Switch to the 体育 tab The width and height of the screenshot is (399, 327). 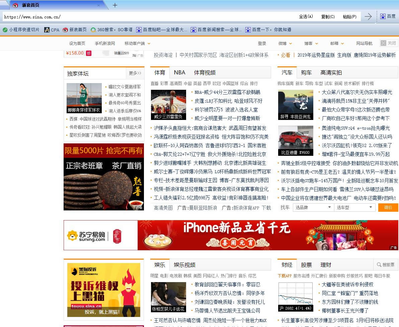click(160, 73)
